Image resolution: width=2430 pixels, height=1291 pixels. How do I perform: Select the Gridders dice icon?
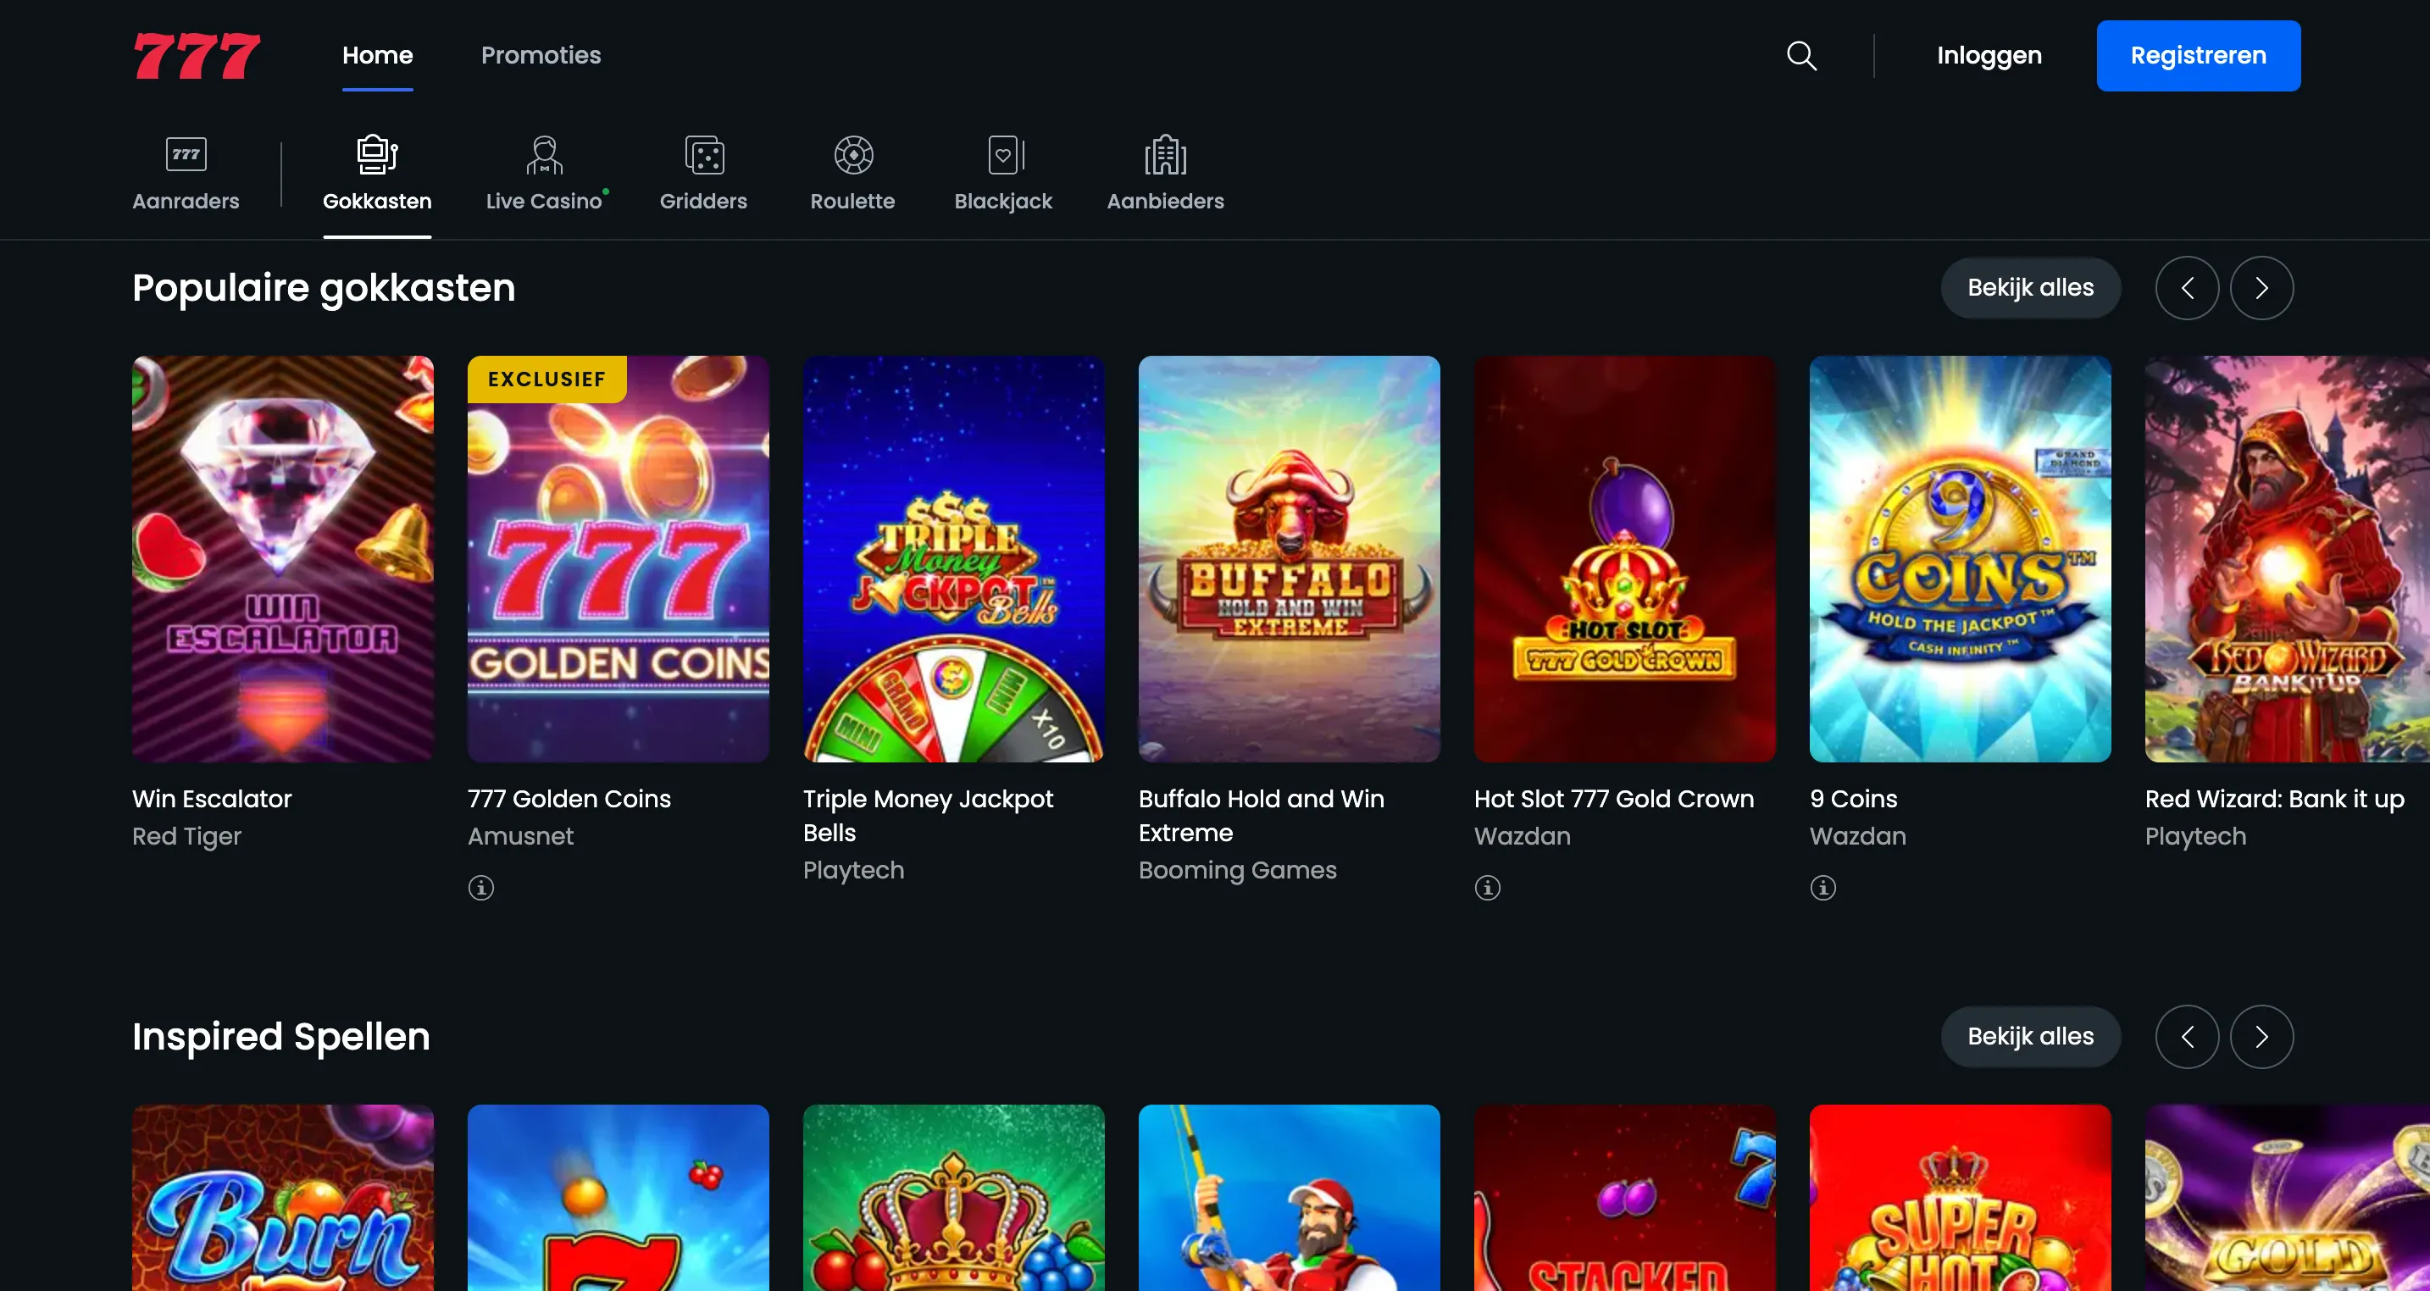(704, 155)
